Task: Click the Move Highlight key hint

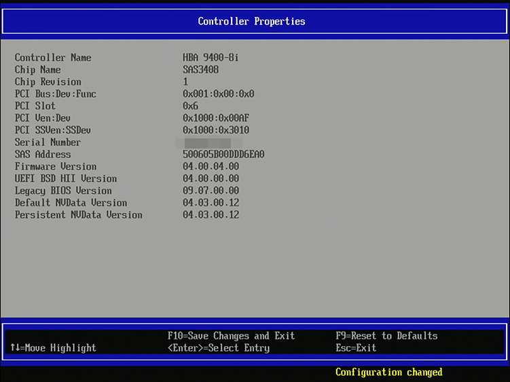Action: tap(54, 348)
